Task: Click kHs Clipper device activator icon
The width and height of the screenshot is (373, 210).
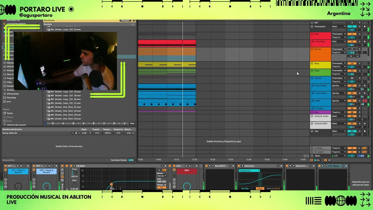Action: (x=319, y=166)
